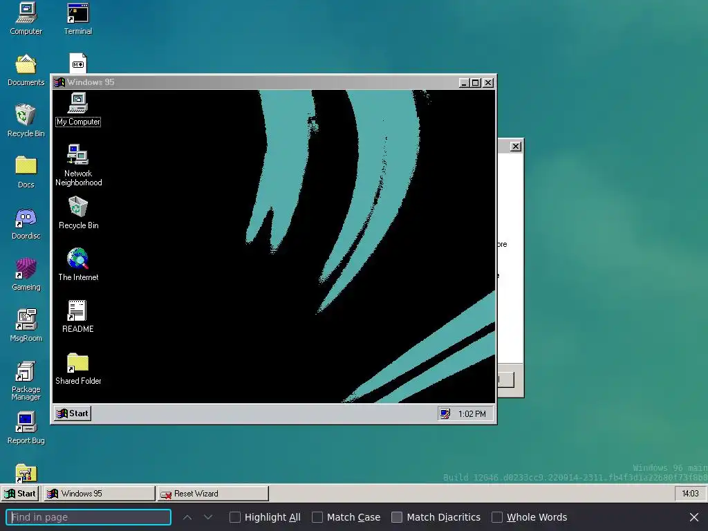Image resolution: width=708 pixels, height=531 pixels.
Task: Select the markdown file icon behind the window
Action: (x=77, y=63)
